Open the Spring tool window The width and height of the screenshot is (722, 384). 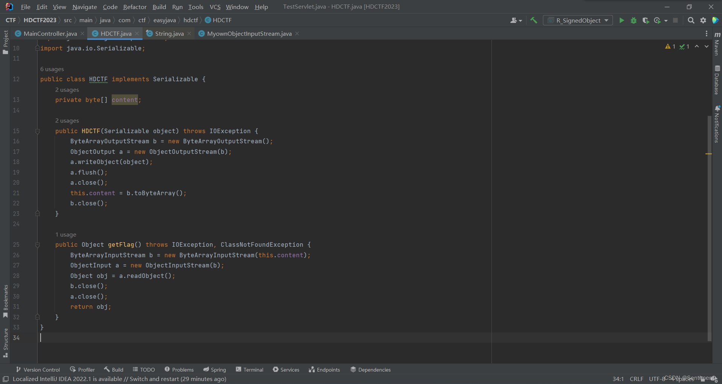click(215, 370)
